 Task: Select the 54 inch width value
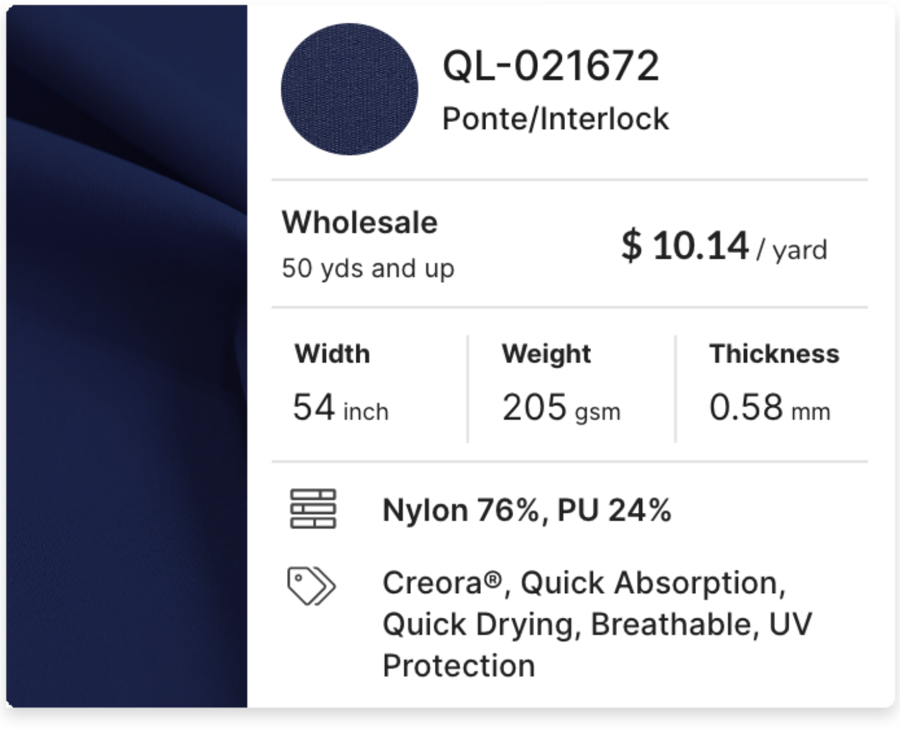click(341, 408)
